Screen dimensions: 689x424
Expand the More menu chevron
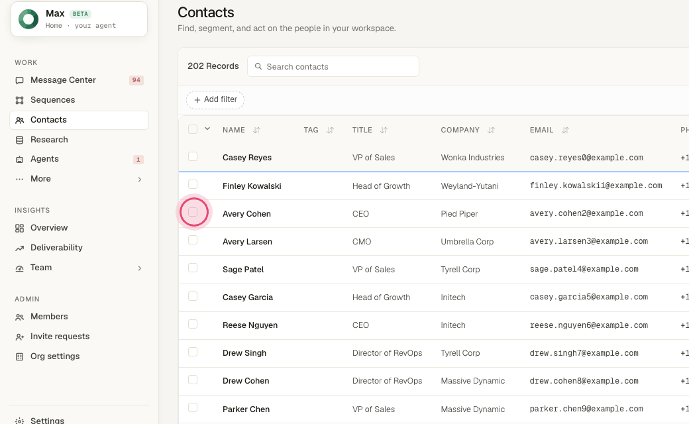(140, 180)
